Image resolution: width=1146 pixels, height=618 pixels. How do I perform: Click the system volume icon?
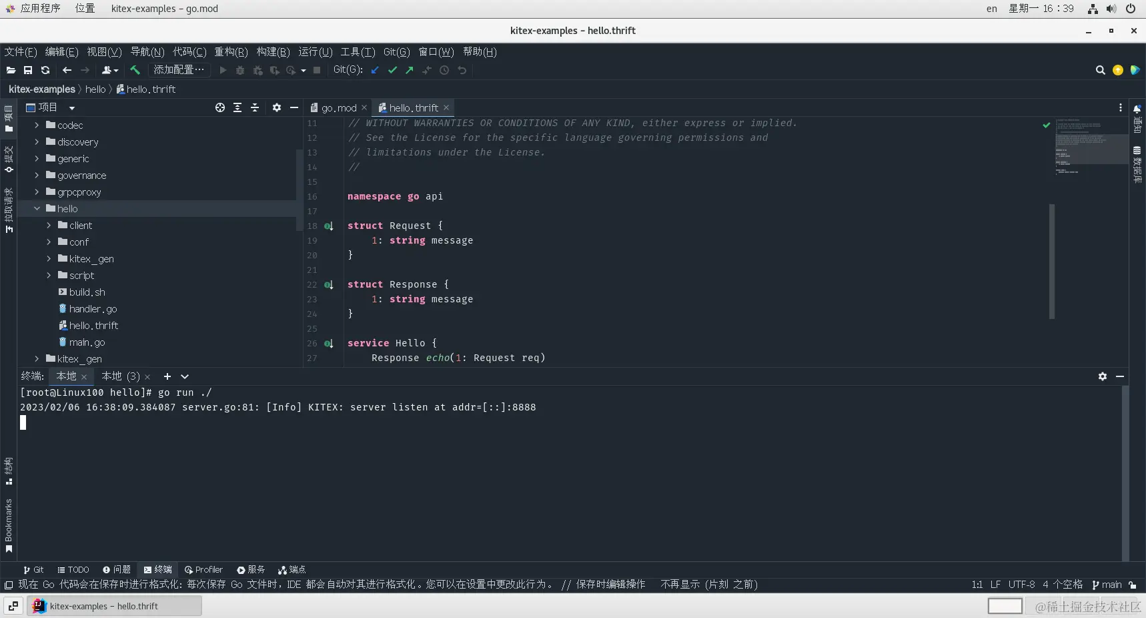point(1111,9)
